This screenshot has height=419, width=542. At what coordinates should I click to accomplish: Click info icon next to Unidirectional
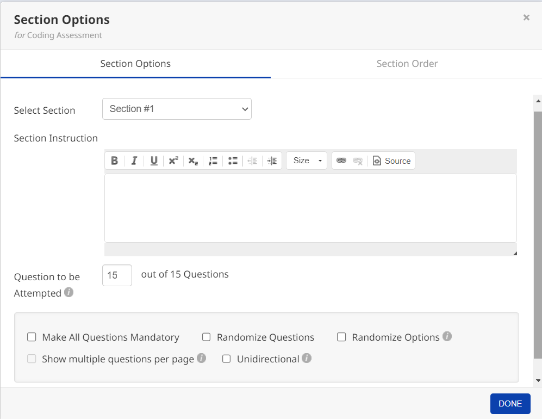[x=307, y=358]
